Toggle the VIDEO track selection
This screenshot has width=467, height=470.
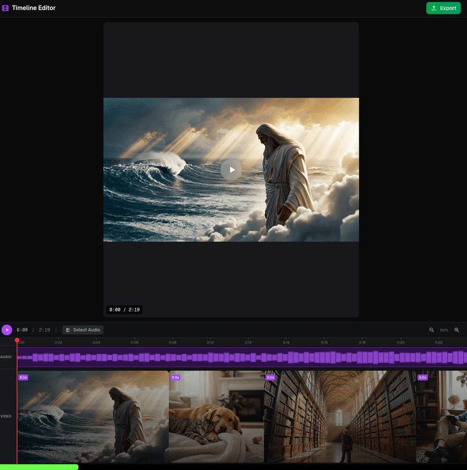tap(6, 416)
